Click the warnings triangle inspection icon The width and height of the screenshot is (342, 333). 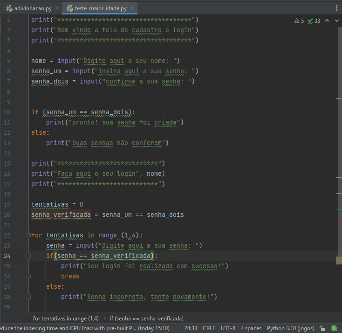point(296,21)
